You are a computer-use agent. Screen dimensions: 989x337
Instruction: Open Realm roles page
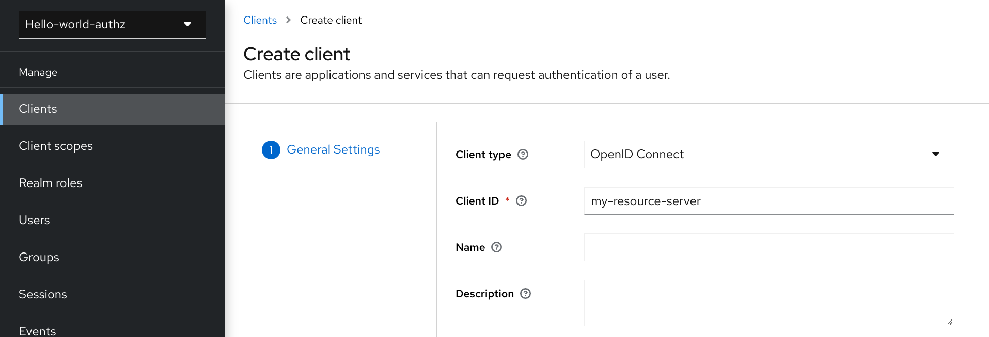click(x=51, y=183)
